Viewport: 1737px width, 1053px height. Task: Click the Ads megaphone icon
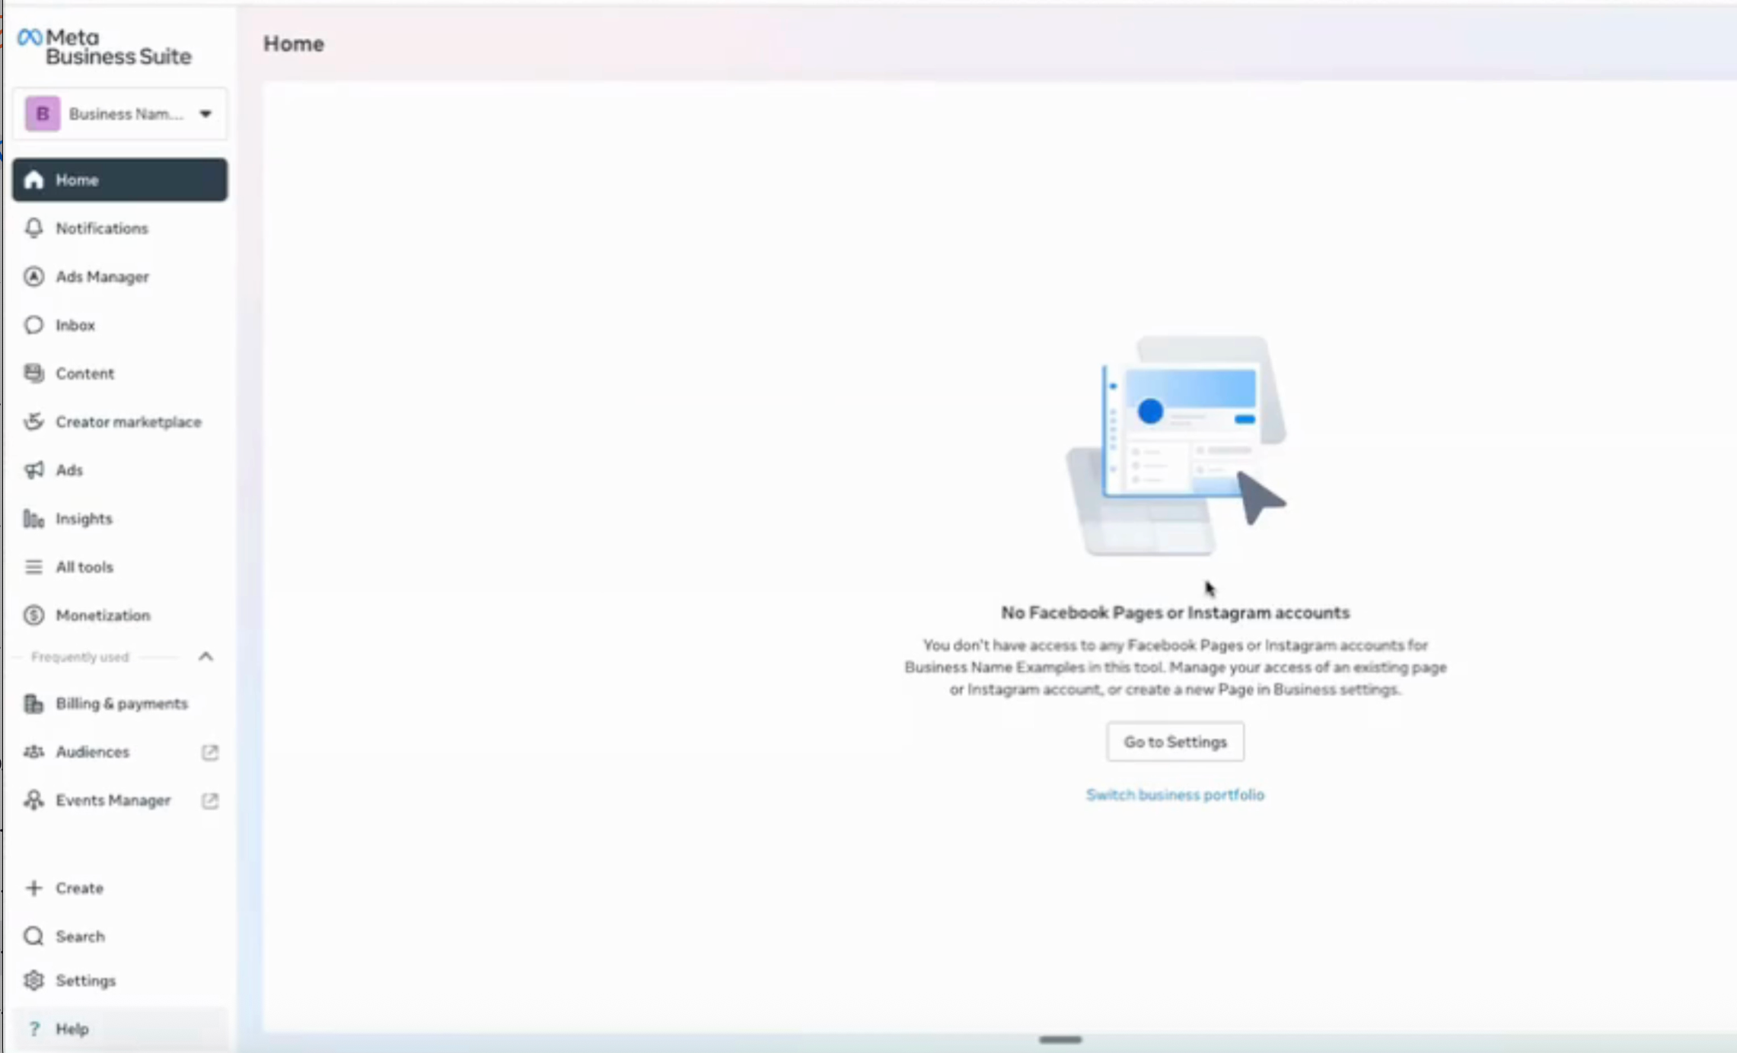[33, 470]
